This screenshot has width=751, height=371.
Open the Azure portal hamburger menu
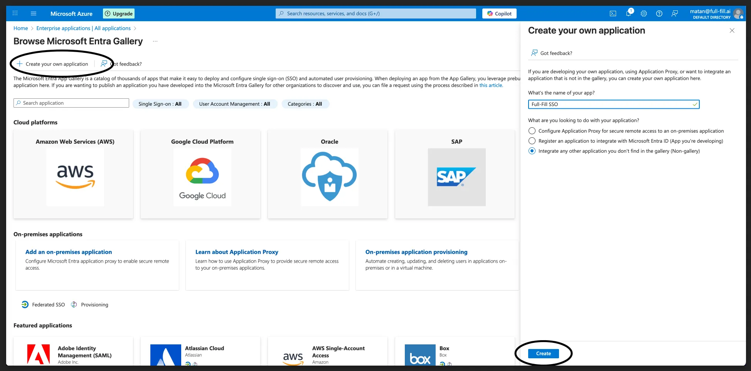coord(34,13)
